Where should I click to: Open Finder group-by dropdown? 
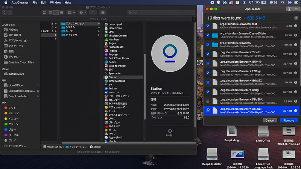coord(71,12)
